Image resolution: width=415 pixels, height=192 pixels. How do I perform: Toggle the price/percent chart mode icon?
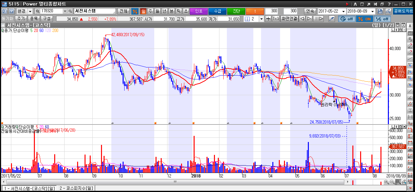[x=135, y=11]
